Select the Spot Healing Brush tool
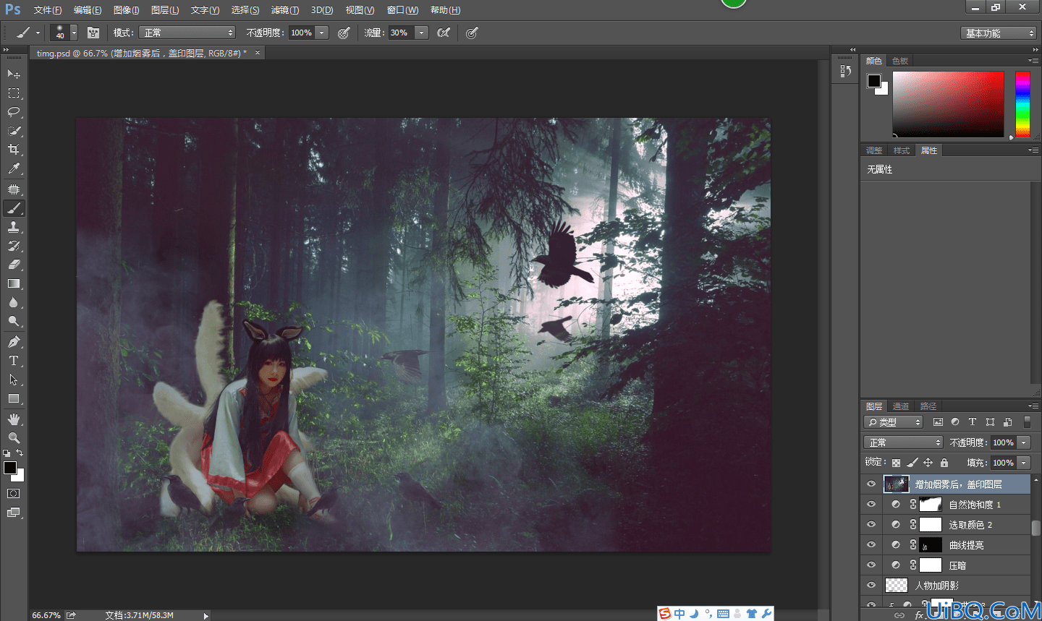Screen dimensions: 1042x621 (14, 189)
